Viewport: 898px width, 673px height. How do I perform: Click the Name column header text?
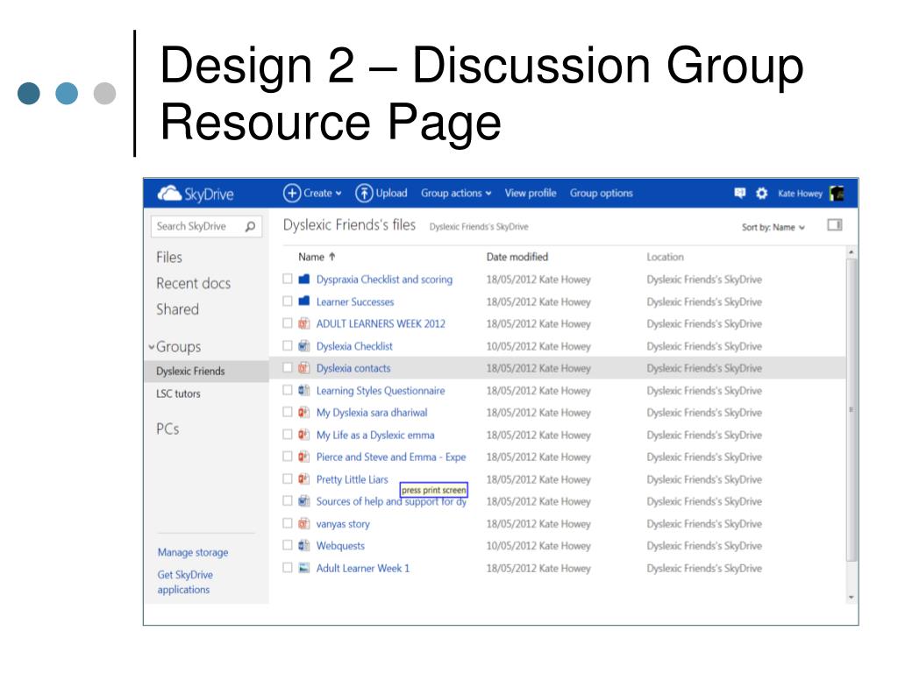(x=311, y=257)
